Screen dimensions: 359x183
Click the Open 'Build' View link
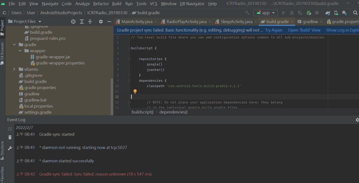tap(304, 30)
